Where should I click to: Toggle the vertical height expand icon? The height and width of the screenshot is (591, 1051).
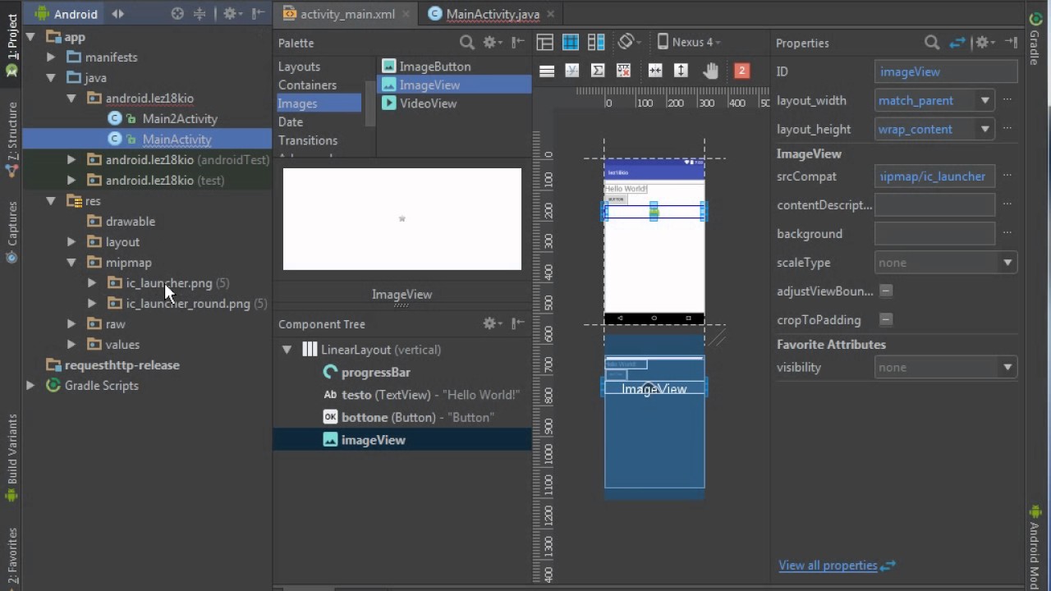point(681,71)
